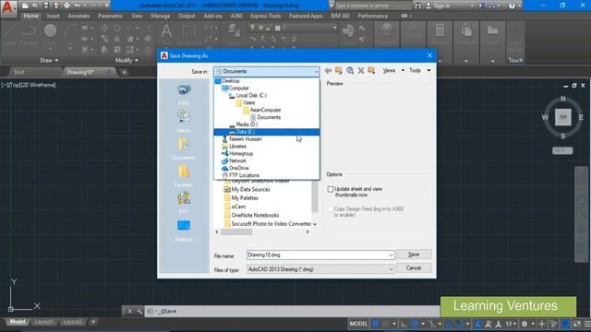Click Undo in the quick access toolbar
The image size is (591, 332).
click(78, 6)
